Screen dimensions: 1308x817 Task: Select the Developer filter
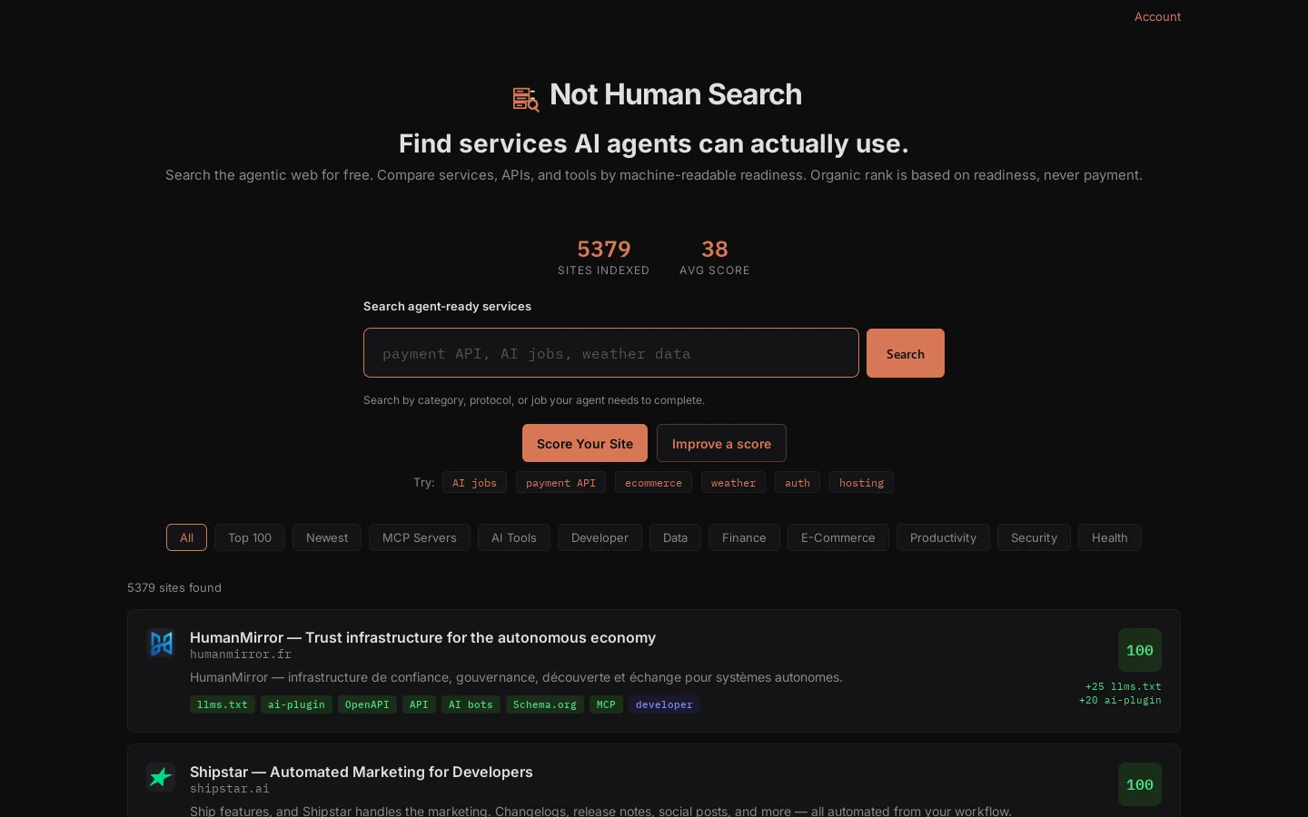pyautogui.click(x=599, y=537)
